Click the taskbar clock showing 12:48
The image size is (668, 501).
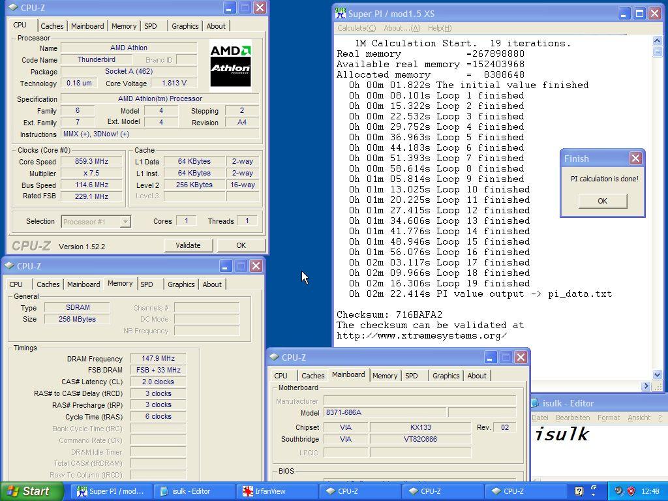pos(650,491)
